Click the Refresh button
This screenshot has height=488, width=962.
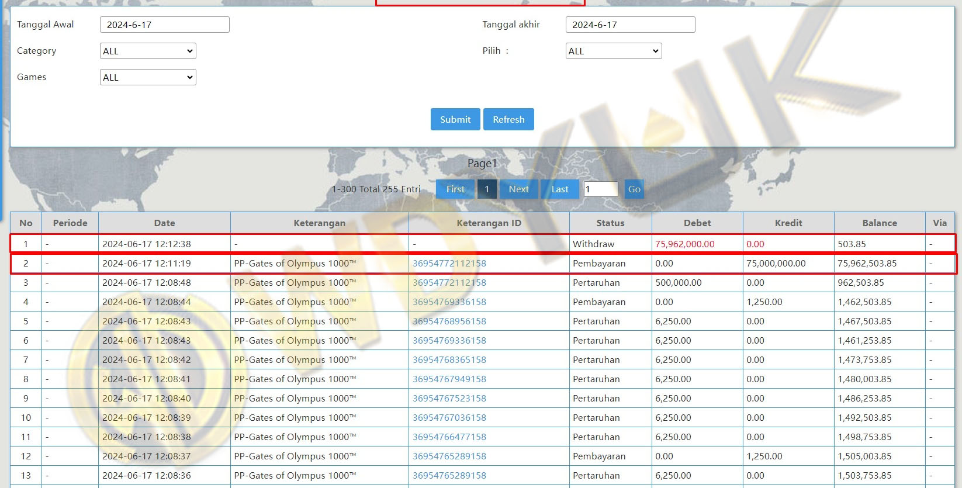508,119
